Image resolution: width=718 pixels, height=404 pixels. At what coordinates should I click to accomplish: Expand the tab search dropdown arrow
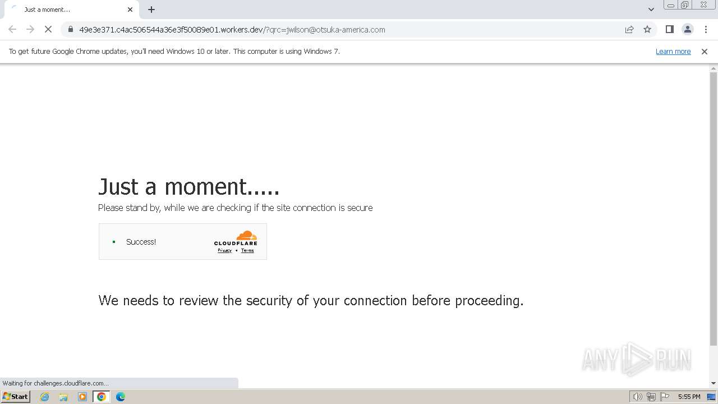(651, 10)
